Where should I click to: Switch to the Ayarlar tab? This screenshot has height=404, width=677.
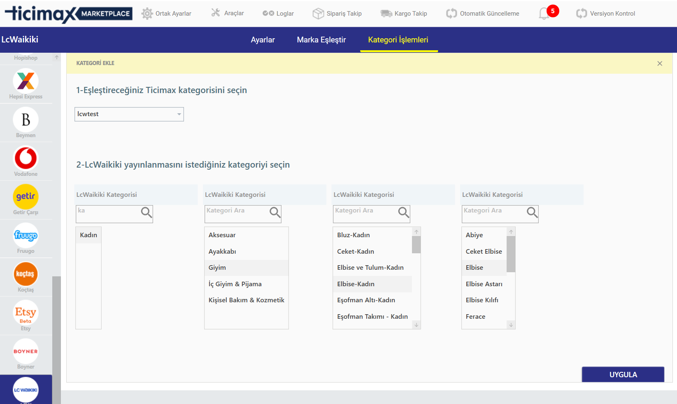(263, 40)
